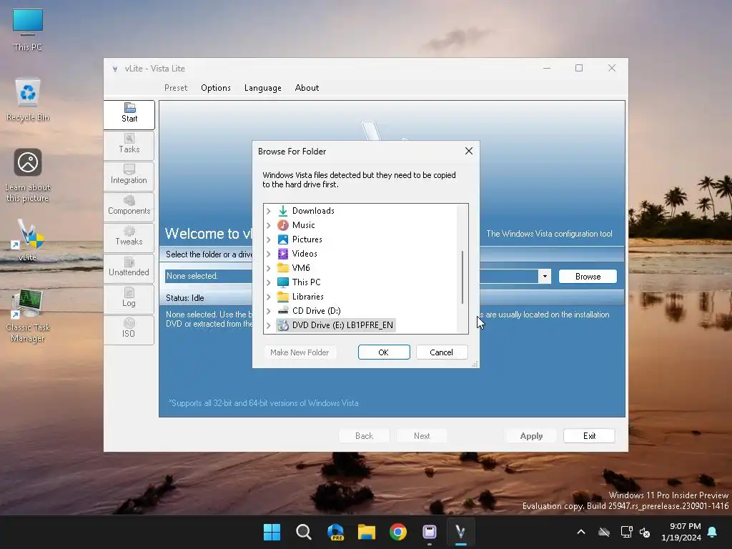The width and height of the screenshot is (732, 549).
Task: Click the Browse button in vLite
Action: coord(588,277)
